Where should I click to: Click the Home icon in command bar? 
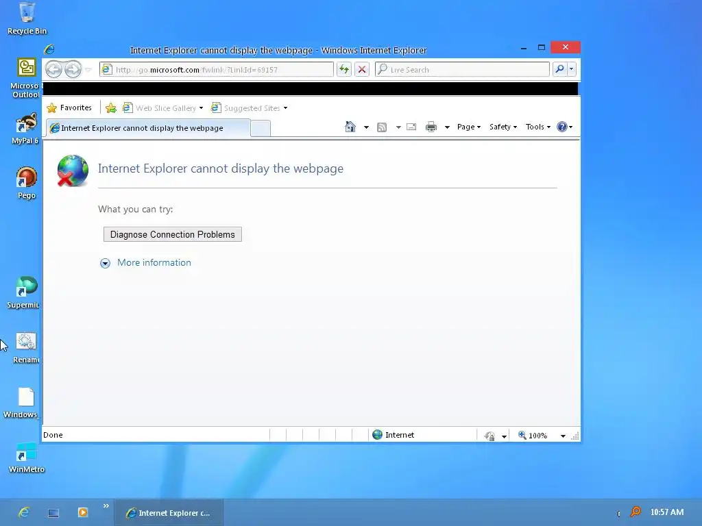[350, 127]
